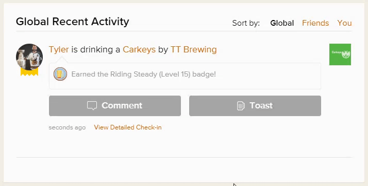Open Tyler's profile picture

[x=29, y=57]
